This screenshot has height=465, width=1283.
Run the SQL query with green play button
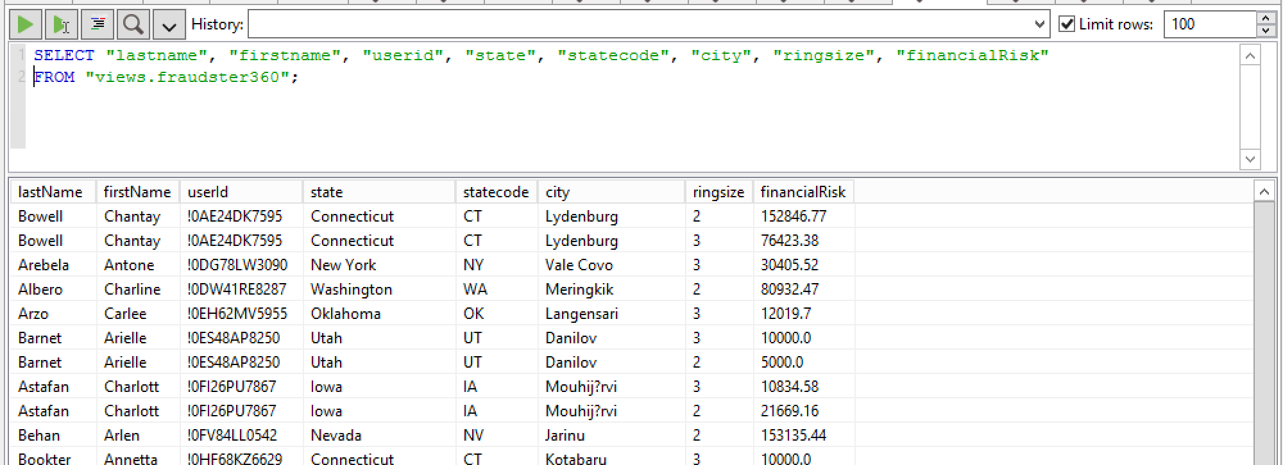26,25
